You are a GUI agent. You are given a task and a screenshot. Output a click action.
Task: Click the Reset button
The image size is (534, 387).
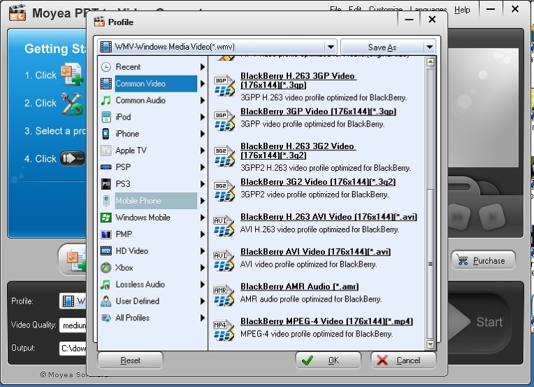pyautogui.click(x=130, y=360)
